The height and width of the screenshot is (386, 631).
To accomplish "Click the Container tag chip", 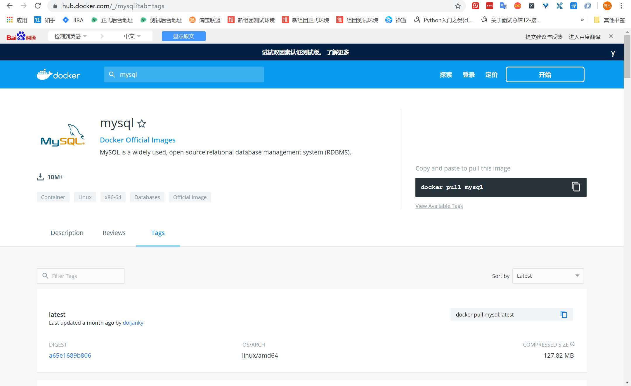I will (53, 197).
